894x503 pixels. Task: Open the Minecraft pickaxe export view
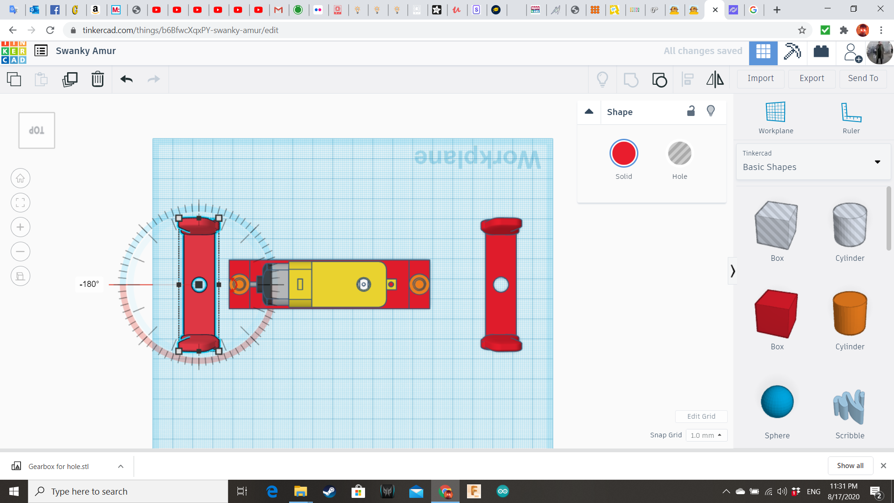pyautogui.click(x=792, y=53)
